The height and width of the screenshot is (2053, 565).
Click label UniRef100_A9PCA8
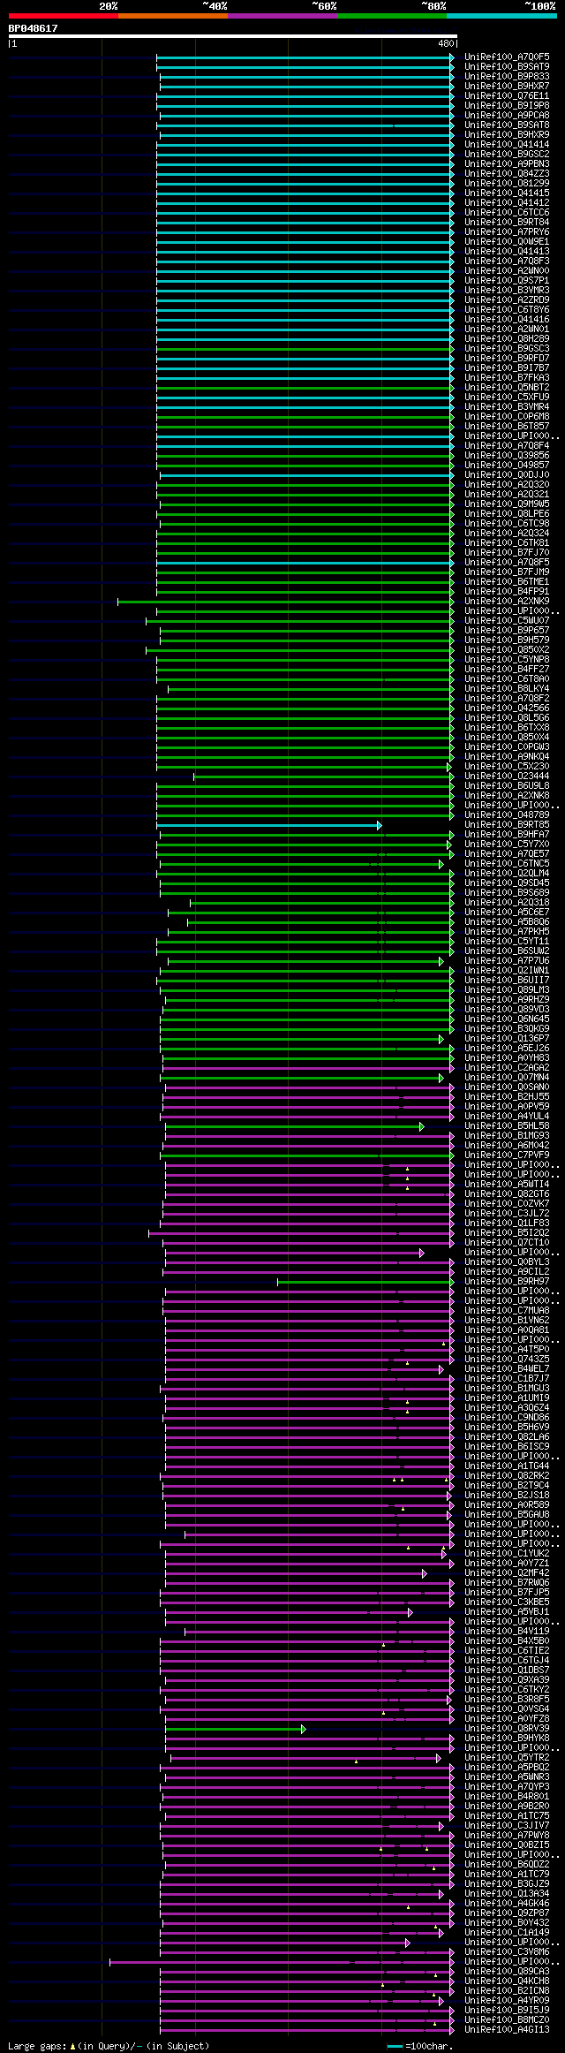pyautogui.click(x=507, y=116)
